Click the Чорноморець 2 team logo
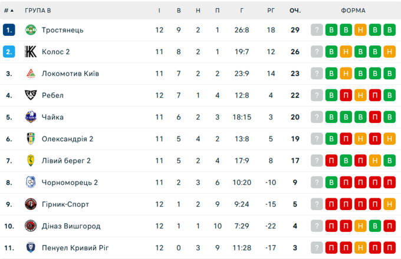The height and width of the screenshot is (259, 401). point(31,182)
